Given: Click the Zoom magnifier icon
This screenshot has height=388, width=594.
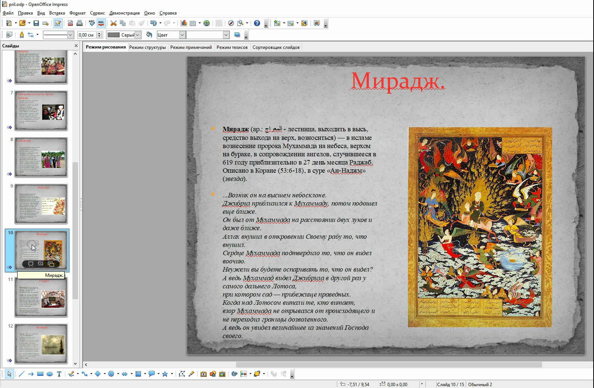Looking at the screenshot, I should [x=241, y=23].
